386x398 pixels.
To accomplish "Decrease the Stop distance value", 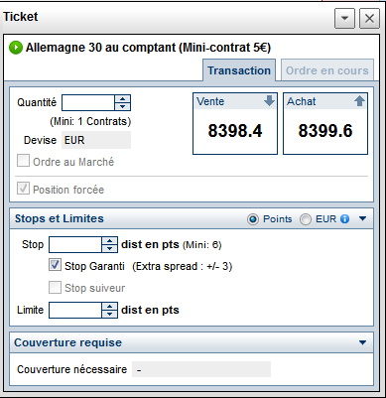I will [109, 249].
